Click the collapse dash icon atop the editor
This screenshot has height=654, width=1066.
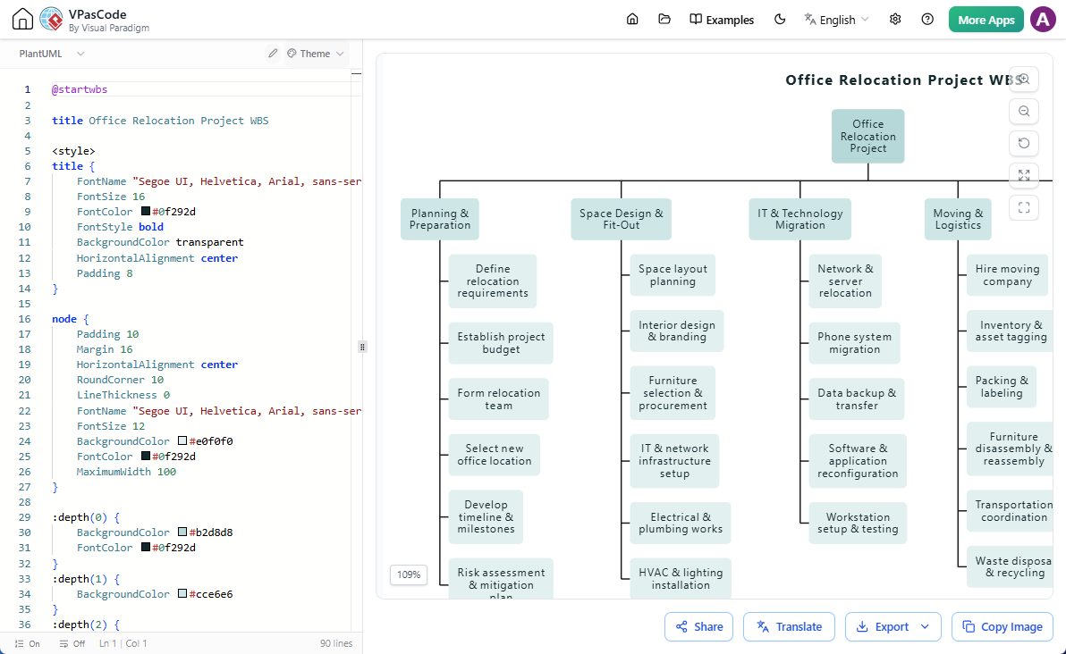356,73
